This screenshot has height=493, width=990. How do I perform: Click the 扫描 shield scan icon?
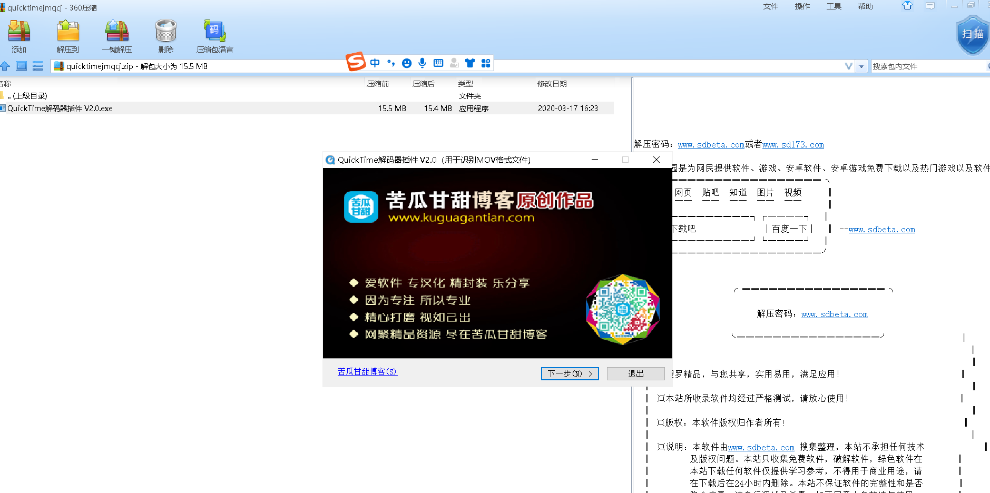pos(973,35)
